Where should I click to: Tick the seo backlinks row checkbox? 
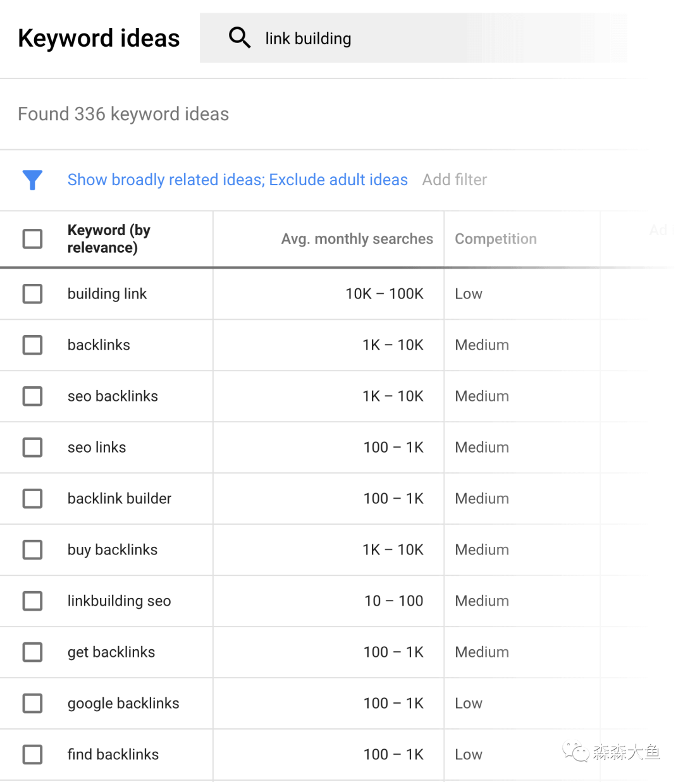tap(32, 396)
